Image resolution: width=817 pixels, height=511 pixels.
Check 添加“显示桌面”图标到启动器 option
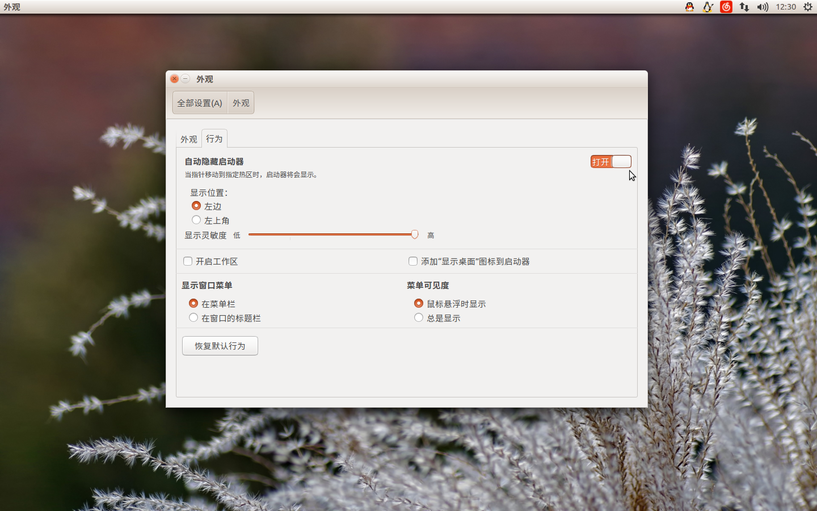413,261
